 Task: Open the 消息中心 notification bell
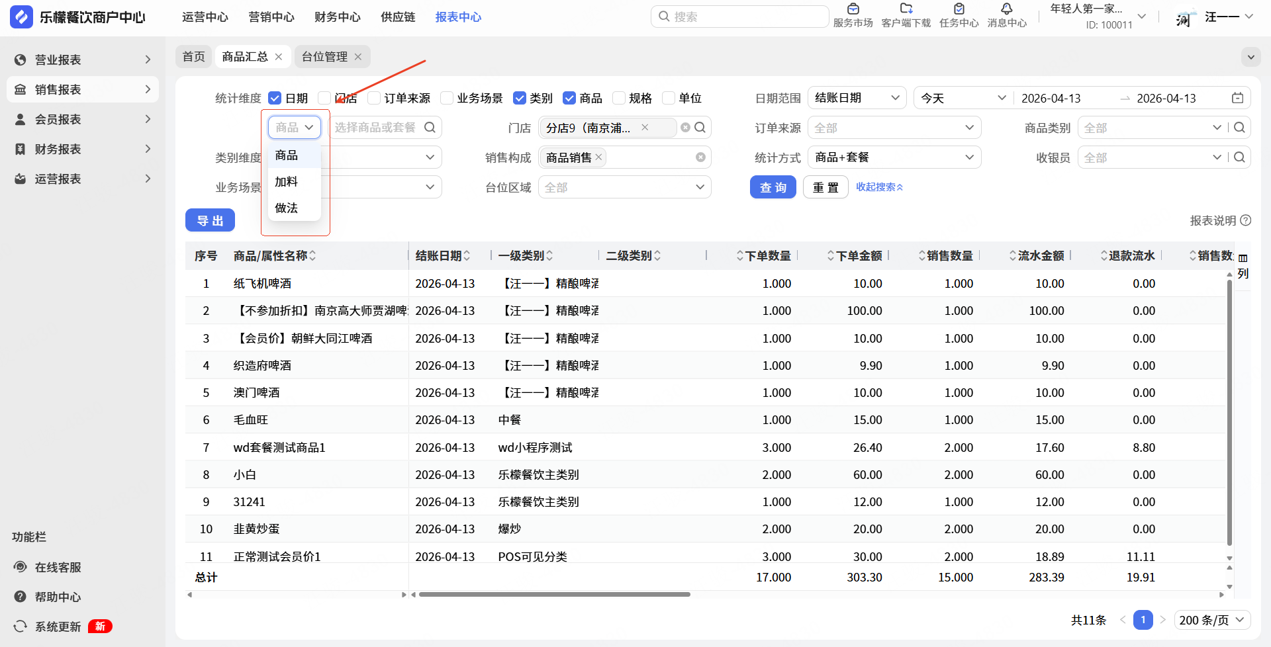tap(1006, 9)
